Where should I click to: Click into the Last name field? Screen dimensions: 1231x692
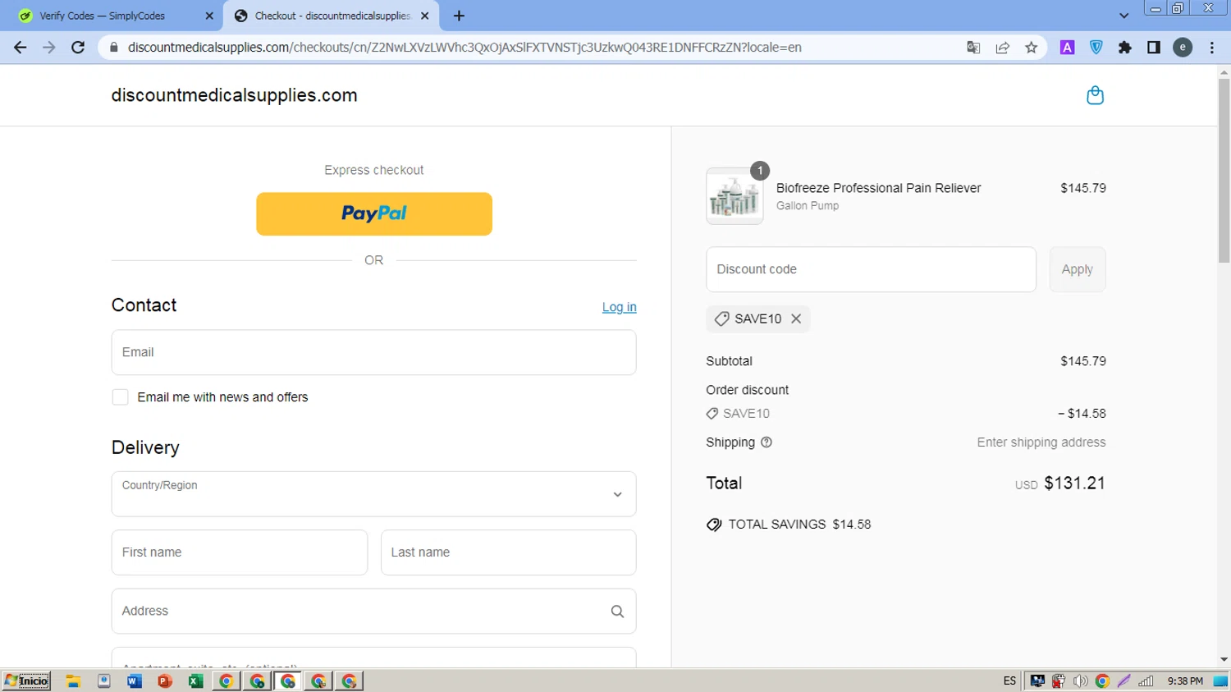point(508,552)
